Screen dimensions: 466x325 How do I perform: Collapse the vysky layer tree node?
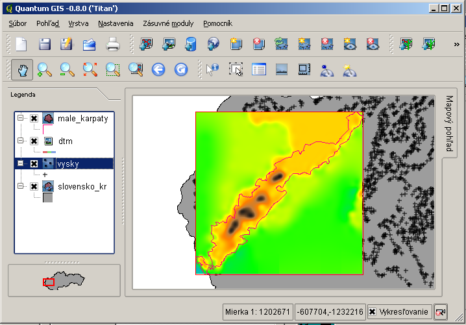point(21,163)
